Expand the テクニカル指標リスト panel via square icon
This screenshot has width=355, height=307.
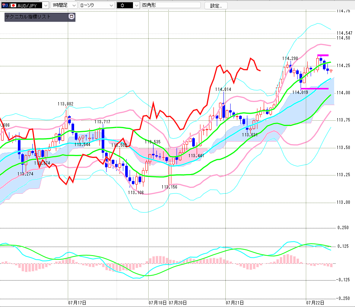[72, 16]
